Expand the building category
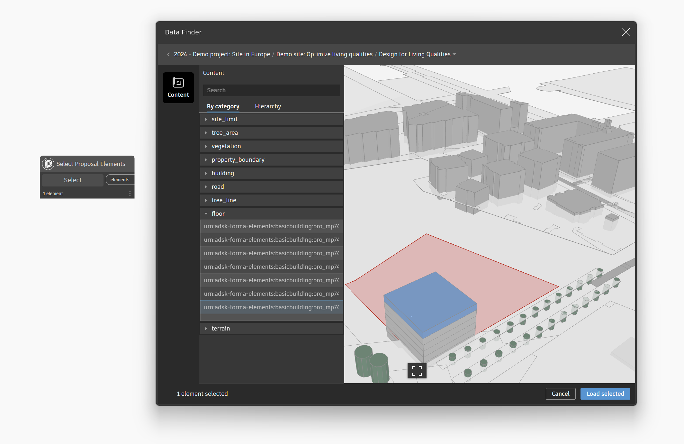 (206, 173)
